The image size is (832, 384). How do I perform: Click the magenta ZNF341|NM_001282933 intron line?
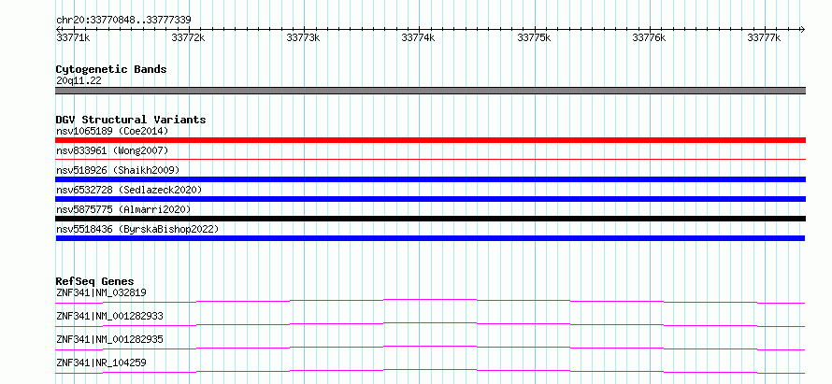coord(430,324)
